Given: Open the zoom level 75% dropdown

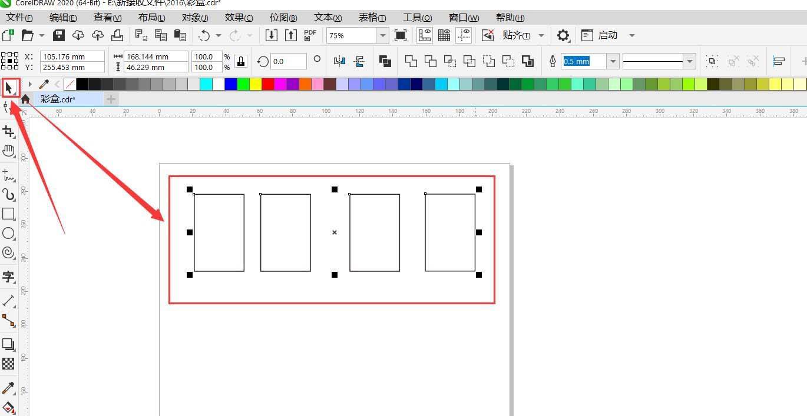Looking at the screenshot, I should (383, 35).
